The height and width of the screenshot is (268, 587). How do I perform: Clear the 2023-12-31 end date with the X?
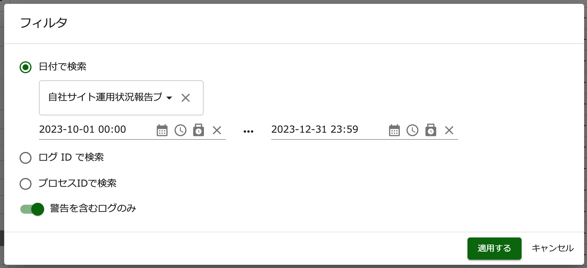pyautogui.click(x=449, y=130)
